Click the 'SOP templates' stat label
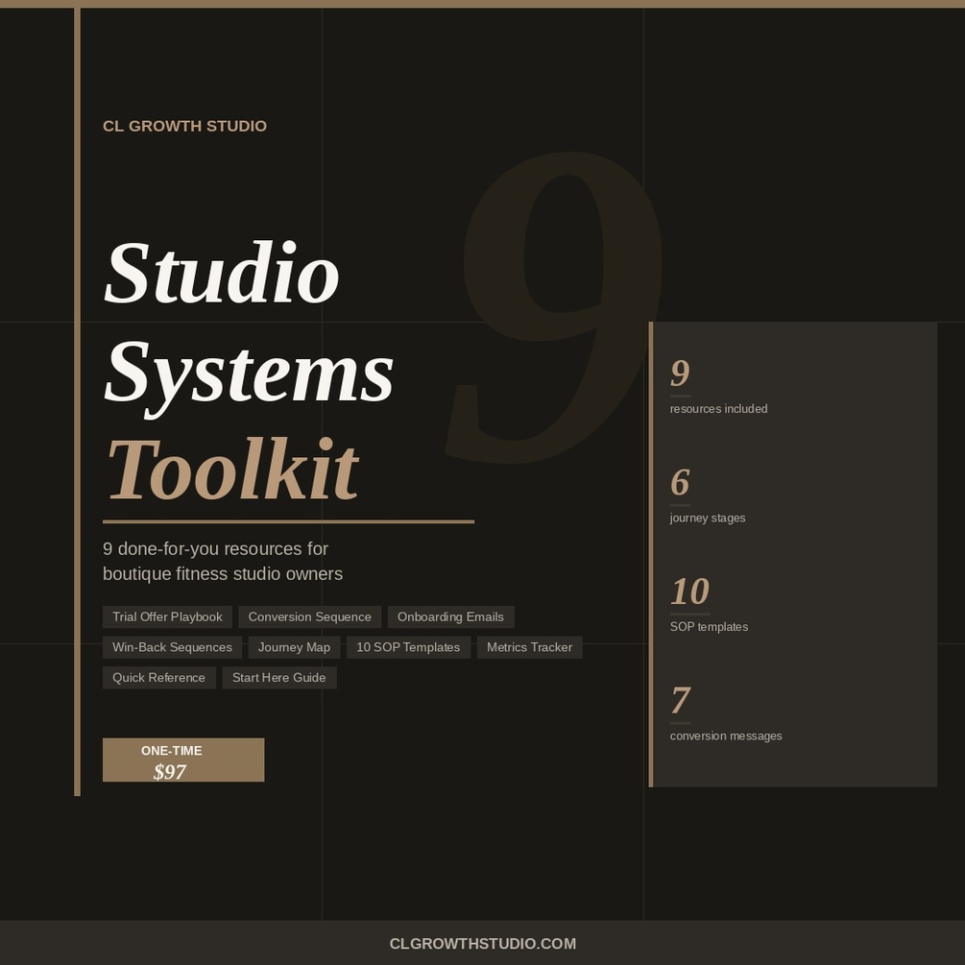This screenshot has width=965, height=965. coord(709,626)
